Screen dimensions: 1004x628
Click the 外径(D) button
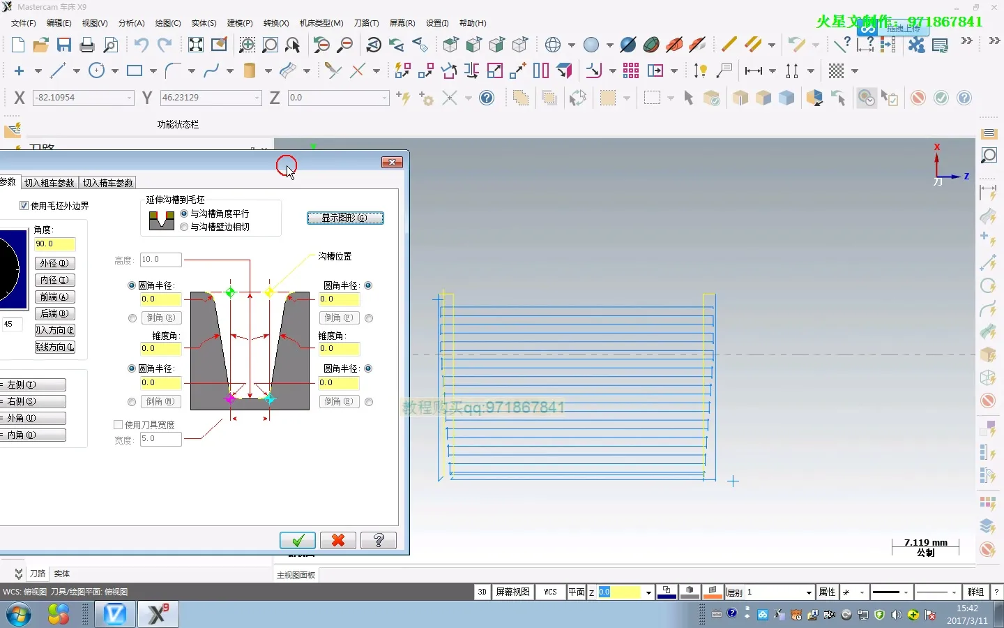(54, 263)
